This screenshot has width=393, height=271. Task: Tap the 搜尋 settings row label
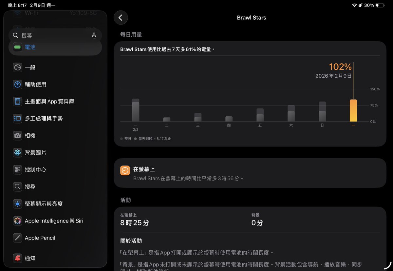(30, 187)
